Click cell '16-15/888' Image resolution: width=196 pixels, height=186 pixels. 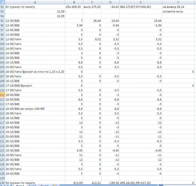35,81
